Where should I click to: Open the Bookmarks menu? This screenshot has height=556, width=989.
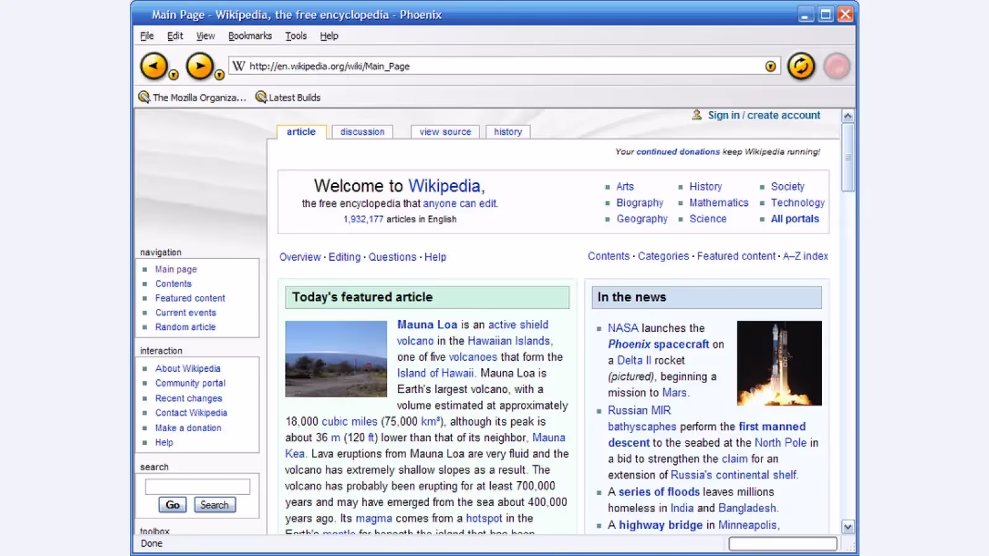click(x=250, y=36)
